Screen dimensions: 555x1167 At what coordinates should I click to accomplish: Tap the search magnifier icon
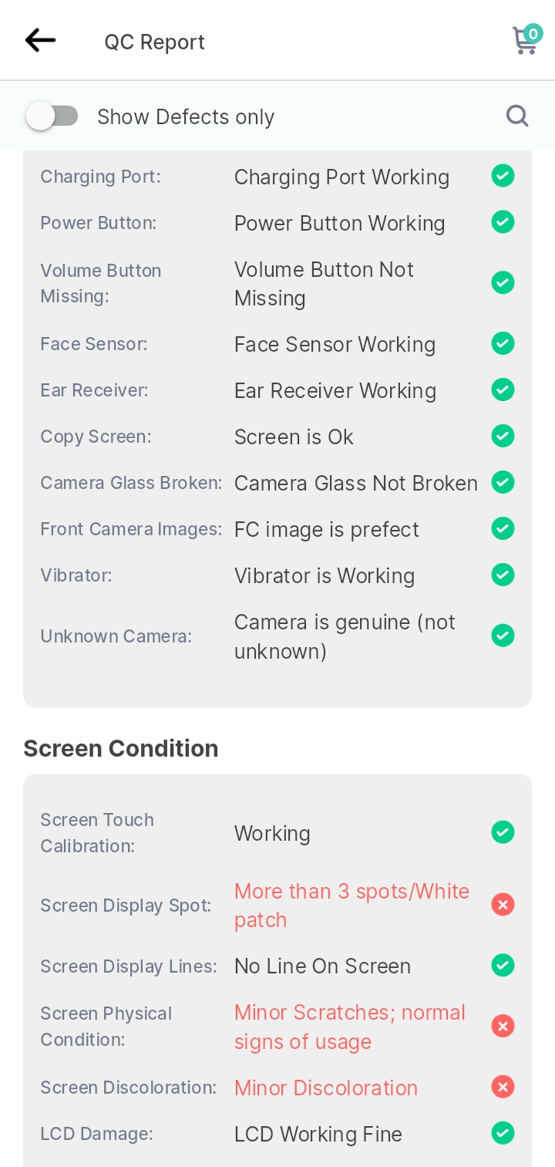(x=517, y=116)
